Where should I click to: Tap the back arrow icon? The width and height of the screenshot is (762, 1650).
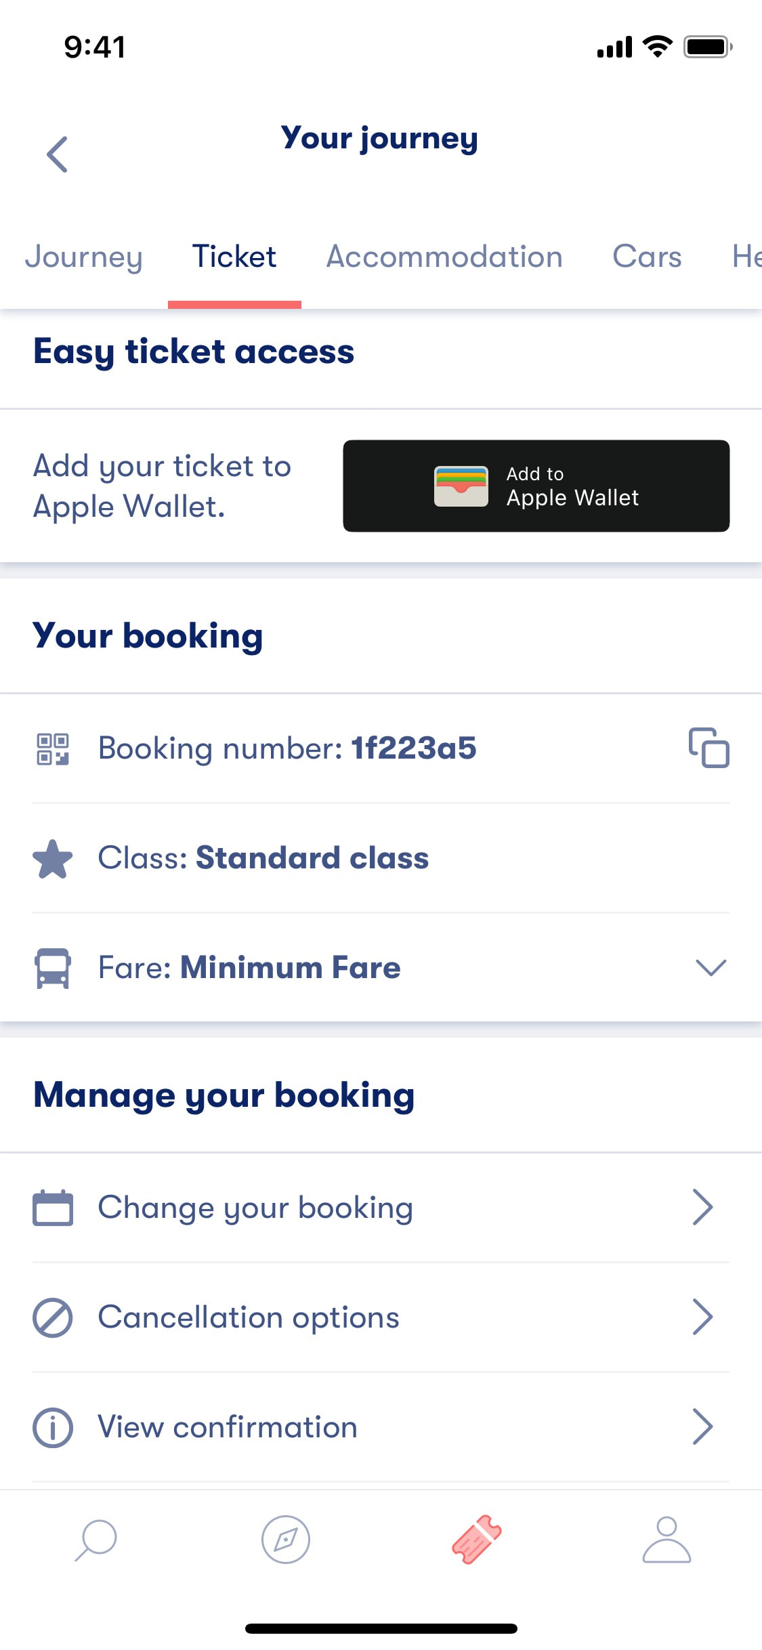(x=58, y=154)
